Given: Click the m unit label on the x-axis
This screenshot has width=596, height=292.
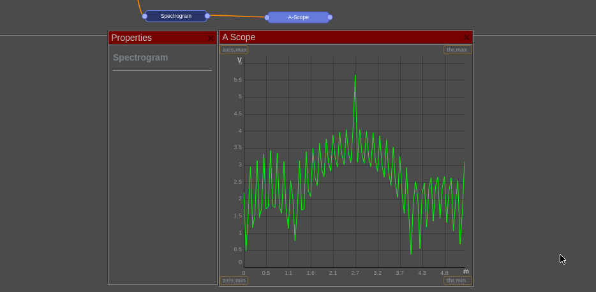Looking at the screenshot, I should click(x=466, y=272).
